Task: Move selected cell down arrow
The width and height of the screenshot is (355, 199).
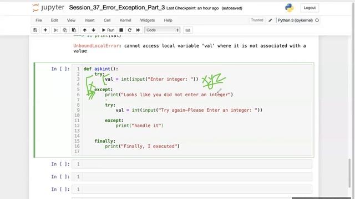Action: (94, 30)
